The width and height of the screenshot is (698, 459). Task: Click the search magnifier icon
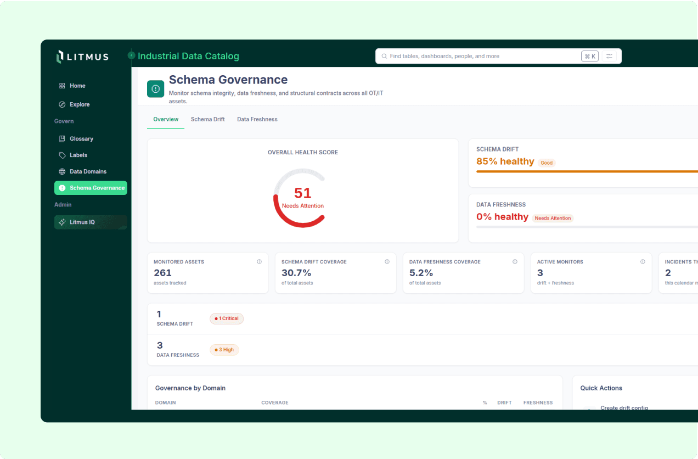coord(384,56)
